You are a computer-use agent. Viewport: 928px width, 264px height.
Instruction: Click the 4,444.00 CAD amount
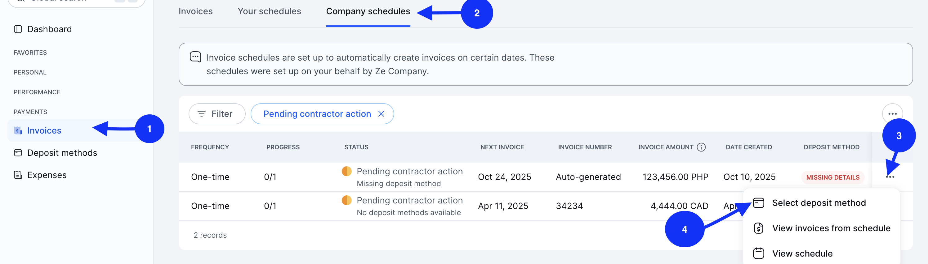click(679, 206)
